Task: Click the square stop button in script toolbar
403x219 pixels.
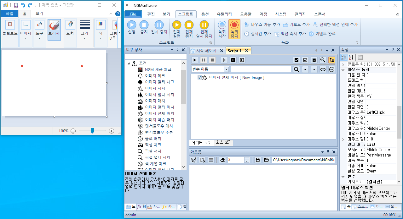Action: (212, 60)
